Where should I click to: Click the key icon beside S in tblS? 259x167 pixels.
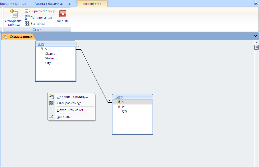click(x=42, y=49)
